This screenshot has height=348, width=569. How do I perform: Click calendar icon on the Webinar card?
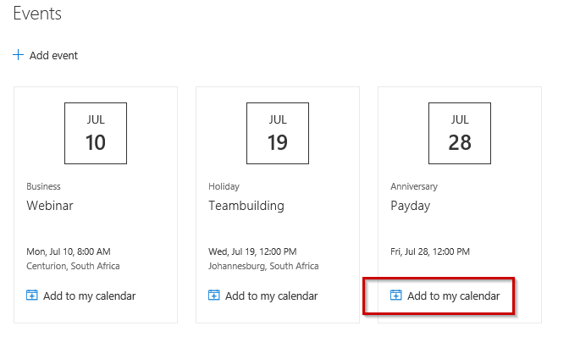pyautogui.click(x=32, y=296)
